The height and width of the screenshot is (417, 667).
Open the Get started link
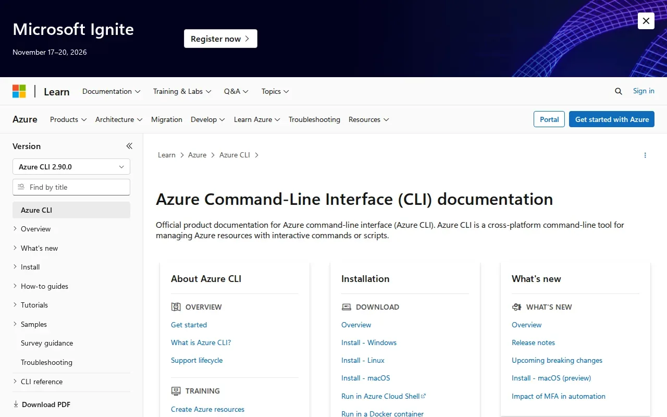[x=189, y=325]
